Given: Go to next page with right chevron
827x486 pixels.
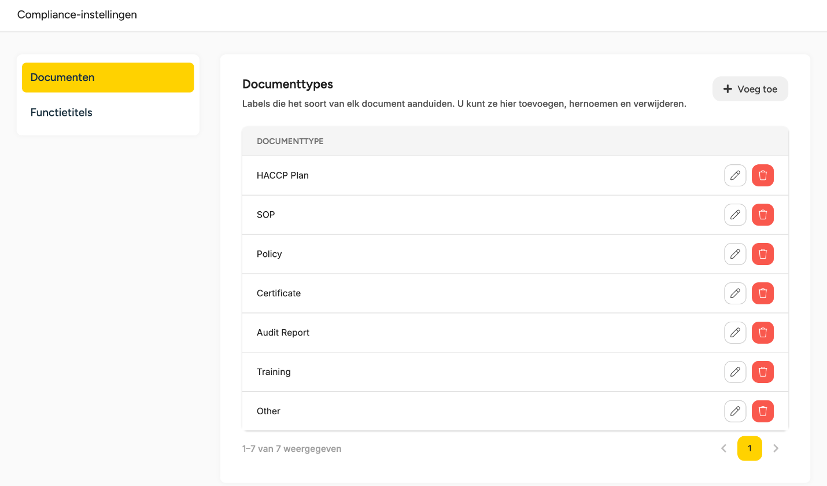Looking at the screenshot, I should [x=776, y=448].
